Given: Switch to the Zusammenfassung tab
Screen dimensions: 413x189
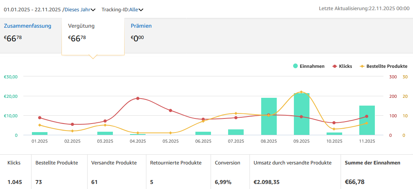Looking at the screenshot, I should [28, 26].
